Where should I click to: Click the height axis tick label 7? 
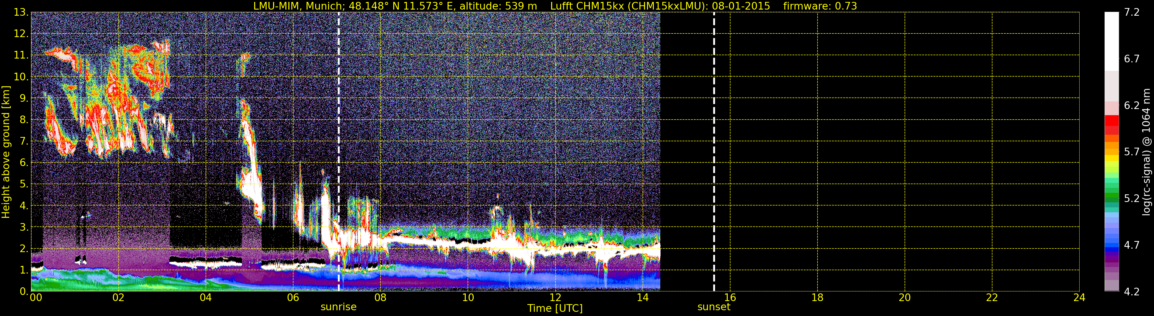23,142
